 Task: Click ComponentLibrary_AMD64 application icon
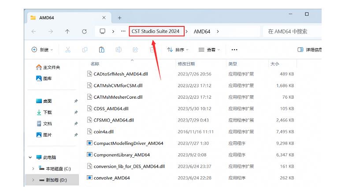89,155
